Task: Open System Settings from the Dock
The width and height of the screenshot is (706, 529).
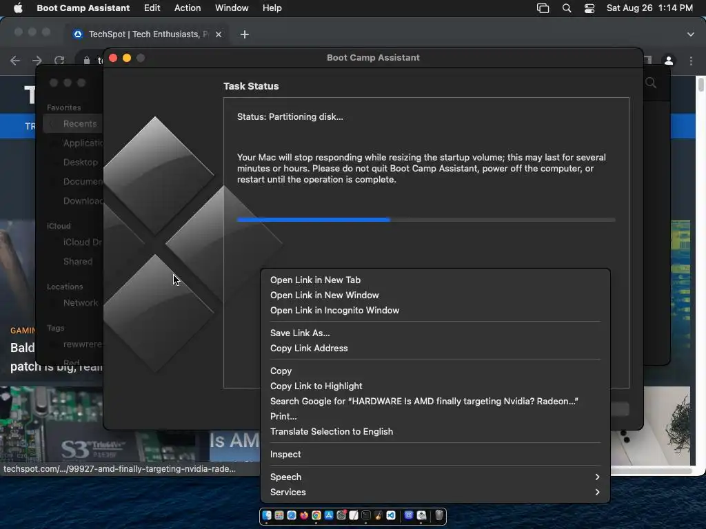Action: tap(341, 515)
